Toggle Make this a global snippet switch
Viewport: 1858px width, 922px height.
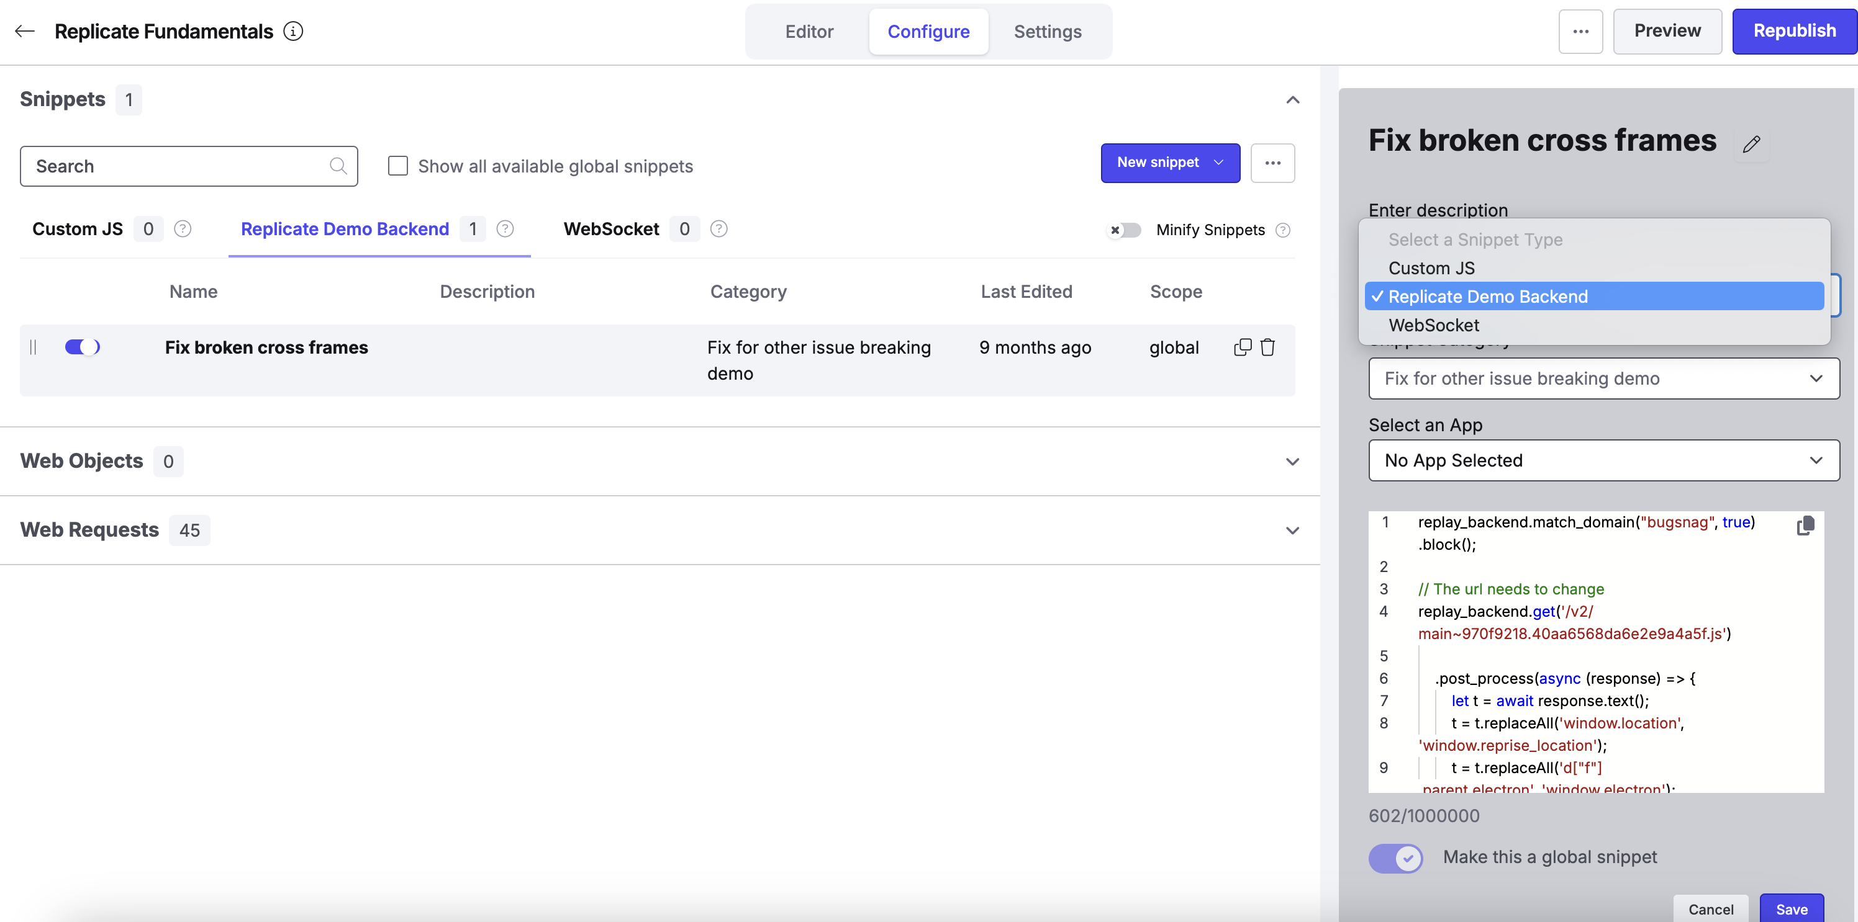coord(1395,858)
